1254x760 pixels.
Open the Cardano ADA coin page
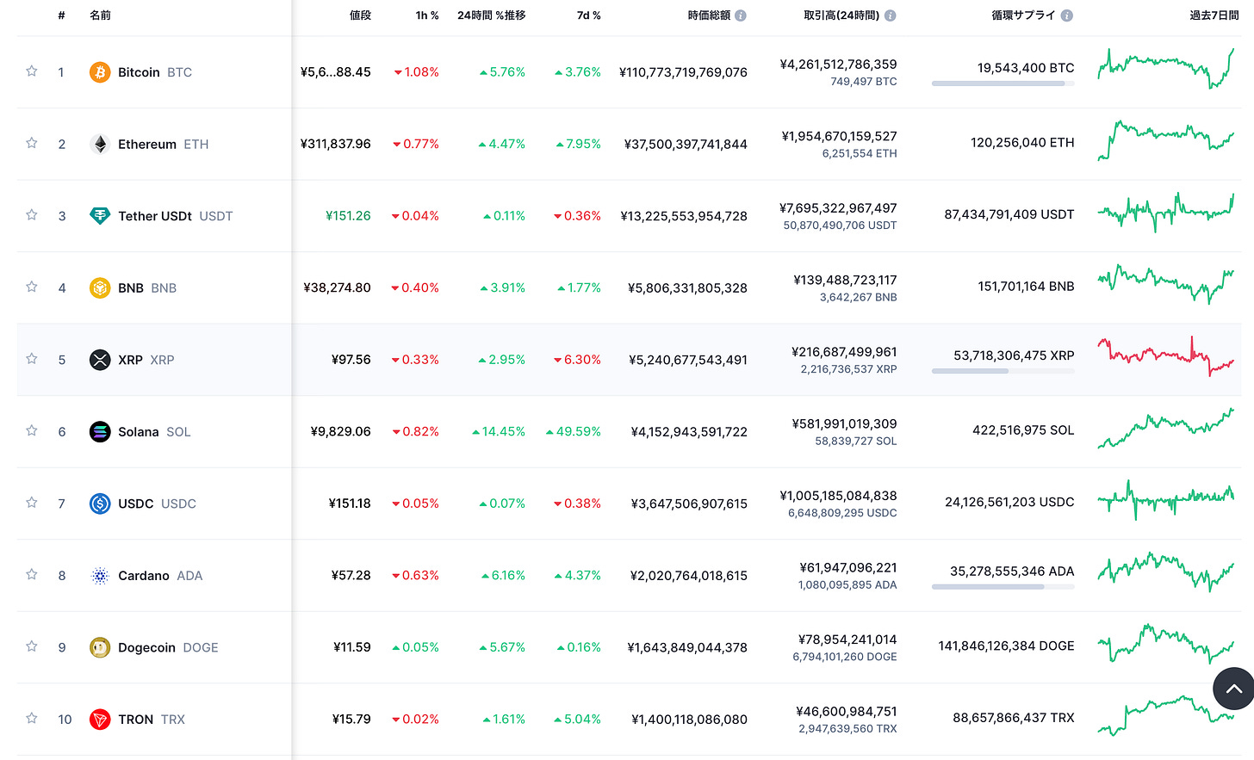[160, 576]
